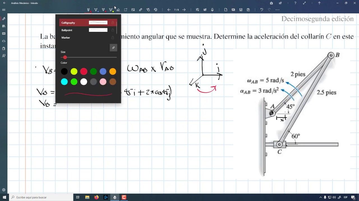Image resolution: width=359 pixels, height=201 pixels.
Task: Open the hamburger navigation menu
Action: click(x=4, y=10)
